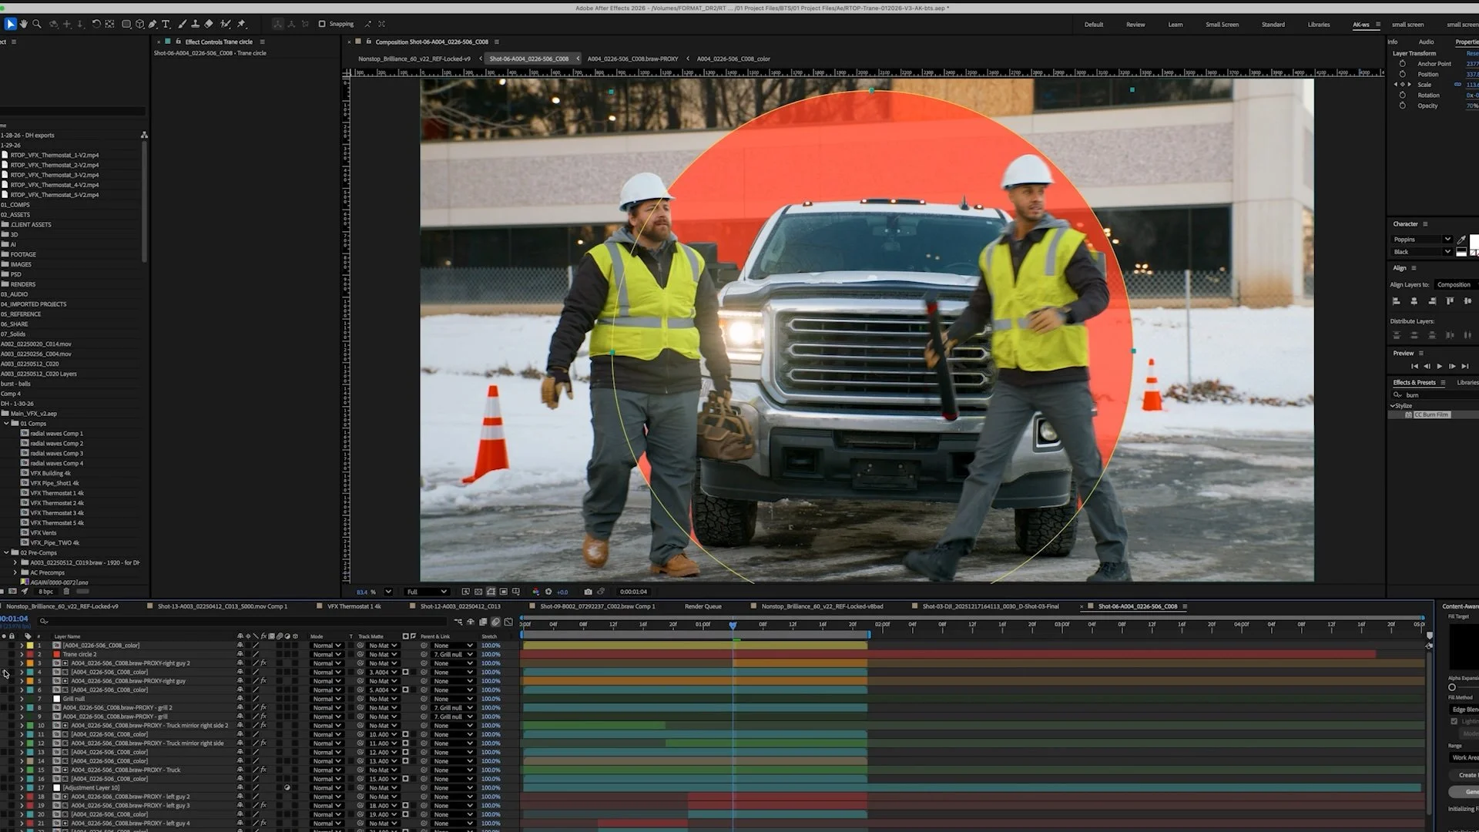Open the Full resolution dropdown
Image resolution: width=1479 pixels, height=832 pixels.
pyautogui.click(x=426, y=592)
